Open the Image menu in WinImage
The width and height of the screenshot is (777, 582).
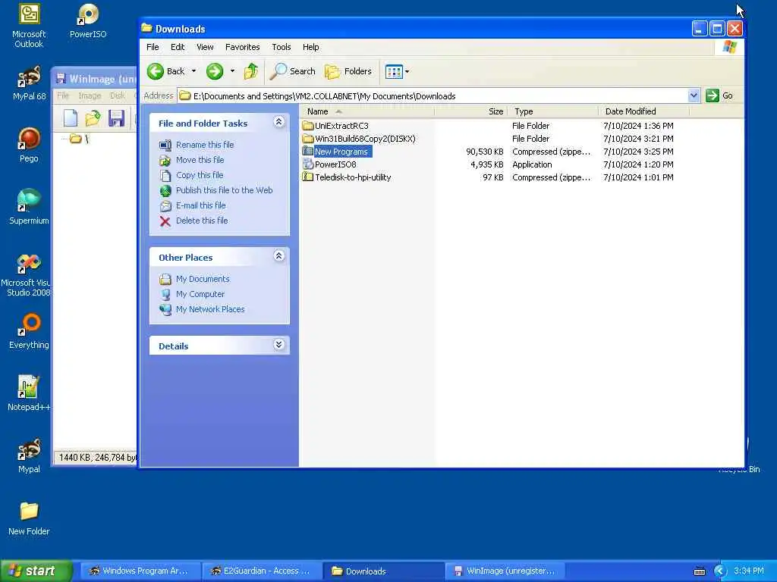[90, 95]
